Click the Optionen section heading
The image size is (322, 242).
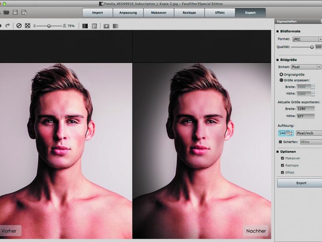[x=288, y=152]
